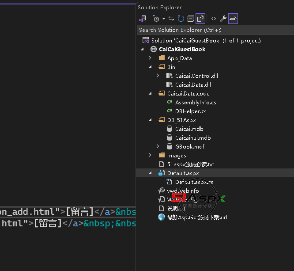Switch between solutions and folder views
This screenshot has width=294, height=271.
[142, 19]
